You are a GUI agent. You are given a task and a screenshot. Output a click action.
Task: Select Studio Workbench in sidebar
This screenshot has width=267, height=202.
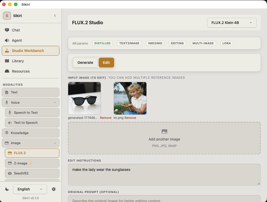pyautogui.click(x=31, y=51)
